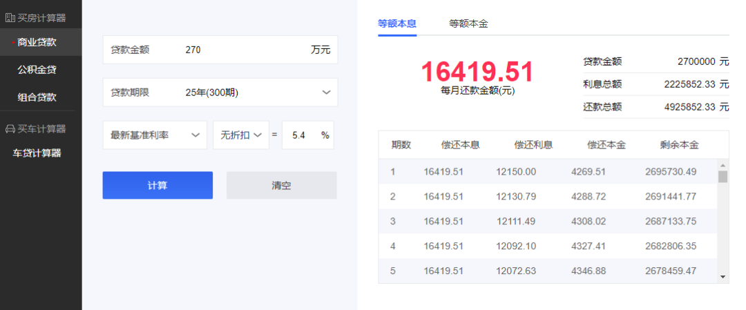Click the table scrollbar down arrow
The width and height of the screenshot is (746, 310).
pyautogui.click(x=723, y=276)
